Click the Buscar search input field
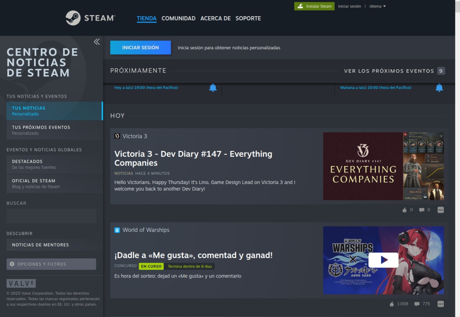 tap(51, 216)
